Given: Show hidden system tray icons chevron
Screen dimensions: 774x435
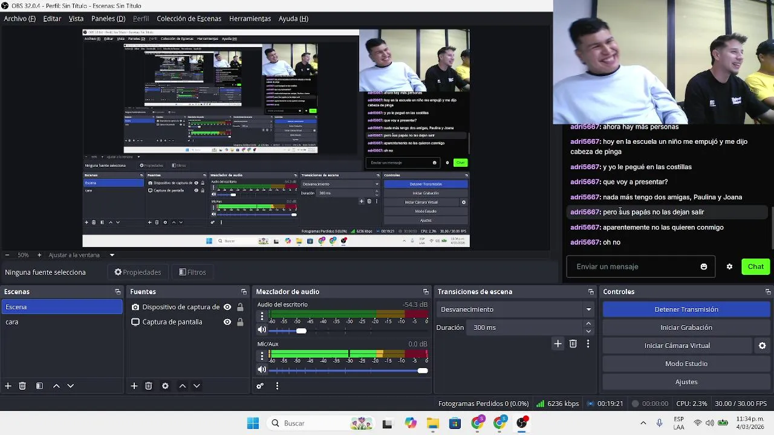Looking at the screenshot, I should pos(643,424).
